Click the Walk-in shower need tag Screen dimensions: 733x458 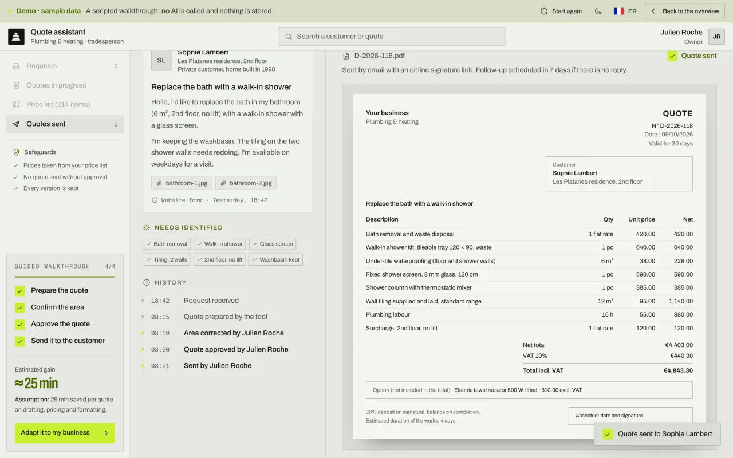pyautogui.click(x=219, y=244)
